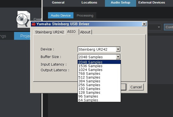Choose 1024 Samples buffer size
The width and height of the screenshot is (173, 117).
(99, 70)
